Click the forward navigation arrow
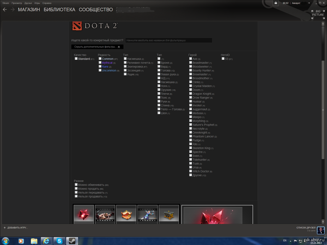This screenshot has height=245, width=327. [x=13, y=9]
